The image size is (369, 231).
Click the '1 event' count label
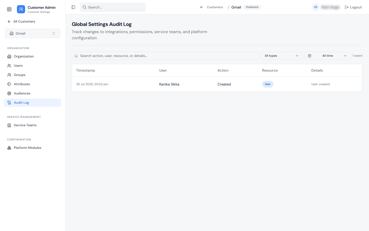[x=357, y=56]
